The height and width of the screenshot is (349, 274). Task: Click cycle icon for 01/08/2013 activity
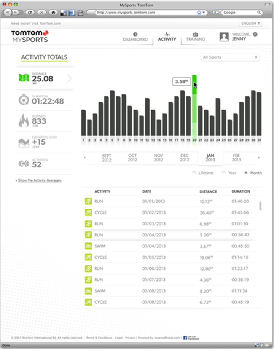coord(88,302)
